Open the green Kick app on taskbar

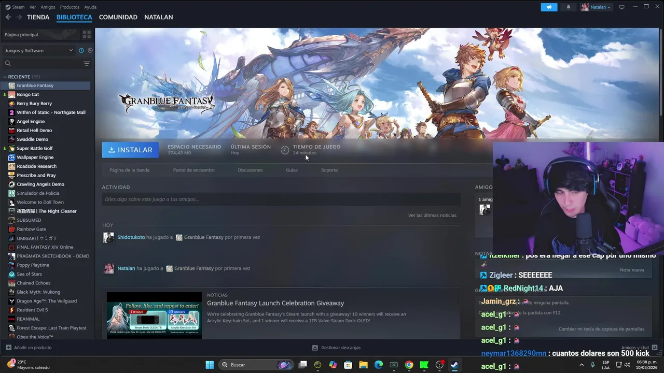[x=424, y=365]
